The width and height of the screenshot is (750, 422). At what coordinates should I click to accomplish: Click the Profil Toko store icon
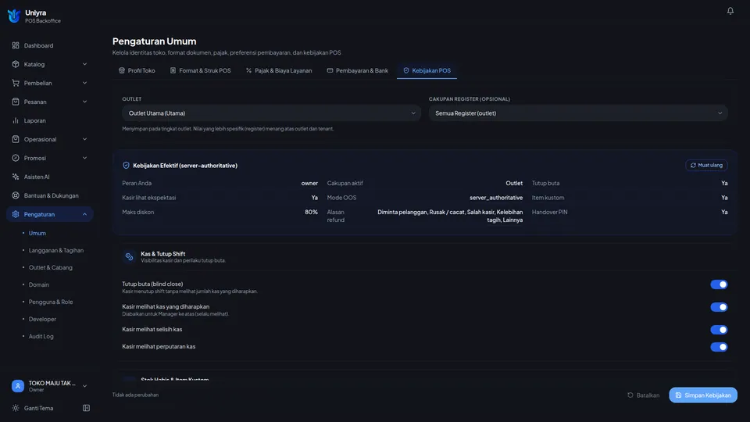point(122,70)
